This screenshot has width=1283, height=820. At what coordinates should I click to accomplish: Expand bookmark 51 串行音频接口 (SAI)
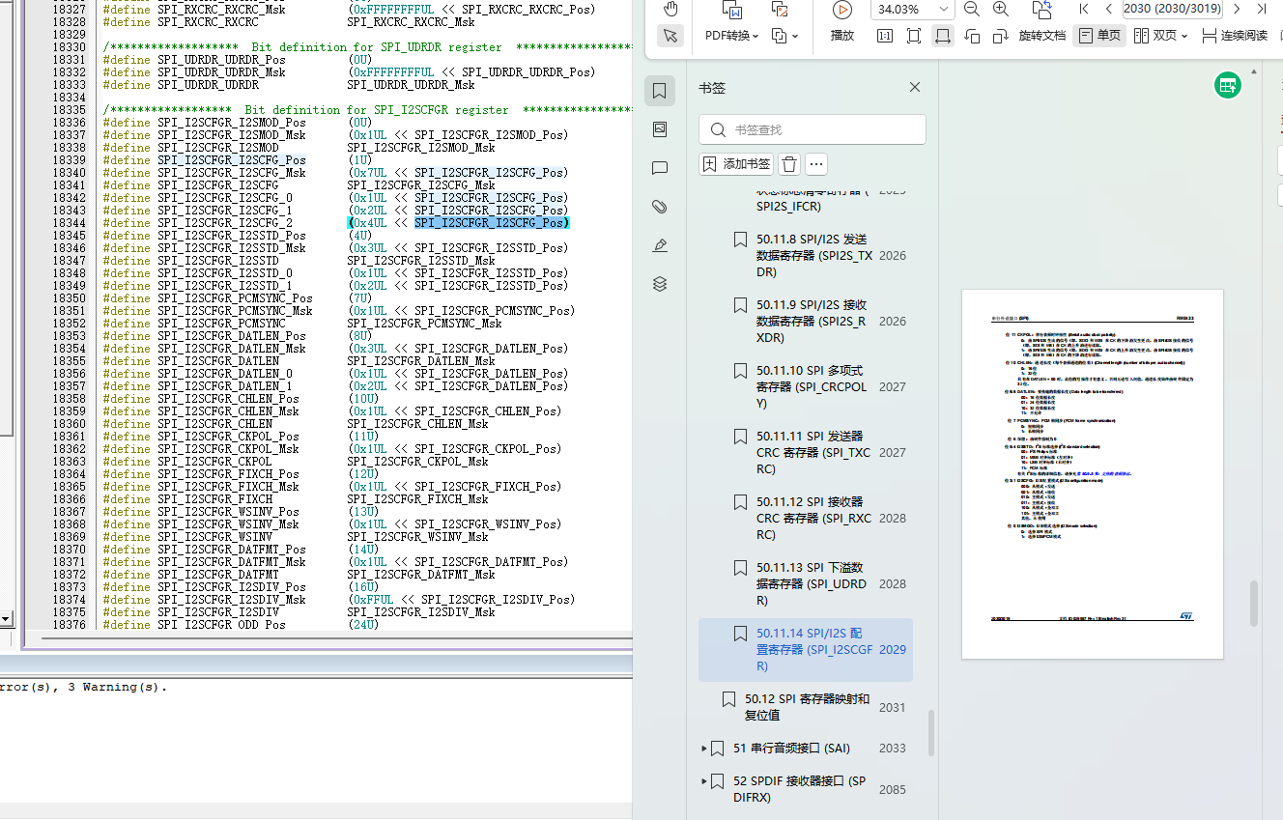point(702,748)
